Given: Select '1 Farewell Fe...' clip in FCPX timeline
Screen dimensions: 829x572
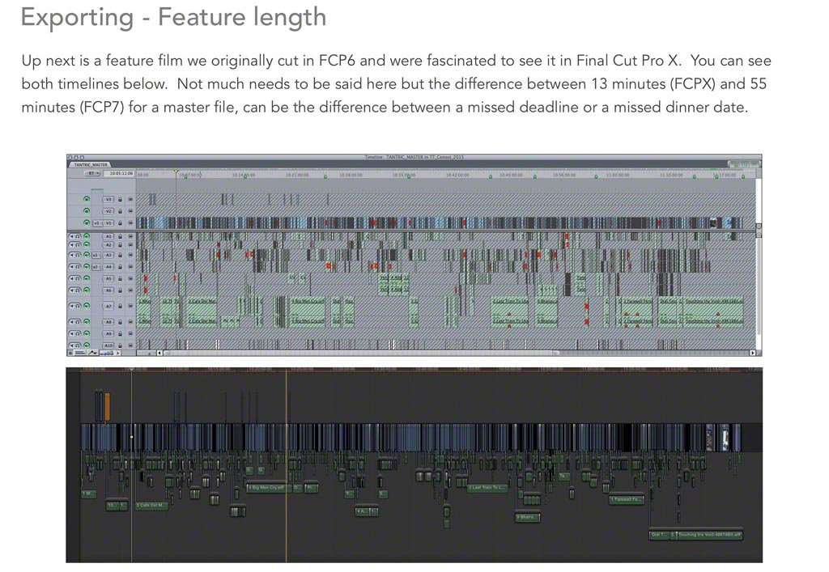Looking at the screenshot, I should coord(627,499).
